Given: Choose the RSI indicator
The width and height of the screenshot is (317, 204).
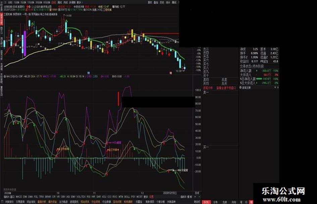Looking at the screenshot, I should [x=89, y=197].
